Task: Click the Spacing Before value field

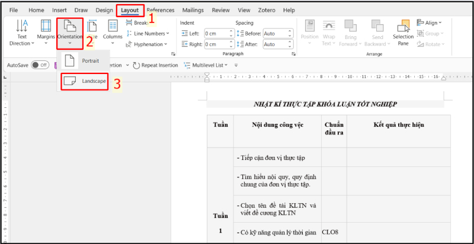Action: tap(276, 34)
